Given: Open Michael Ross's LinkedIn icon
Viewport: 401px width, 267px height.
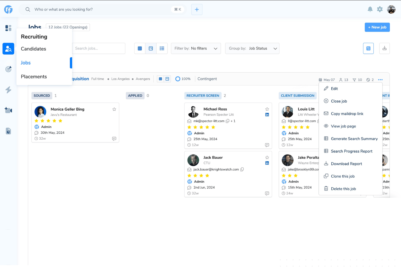Looking at the screenshot, I should pyautogui.click(x=267, y=115).
